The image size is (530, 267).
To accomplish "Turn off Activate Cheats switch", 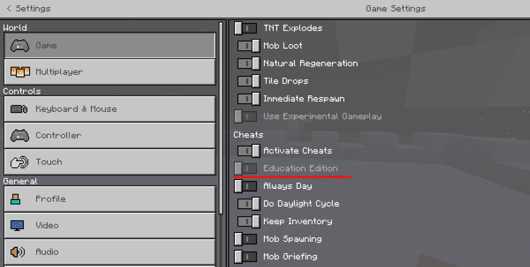I will (249, 151).
